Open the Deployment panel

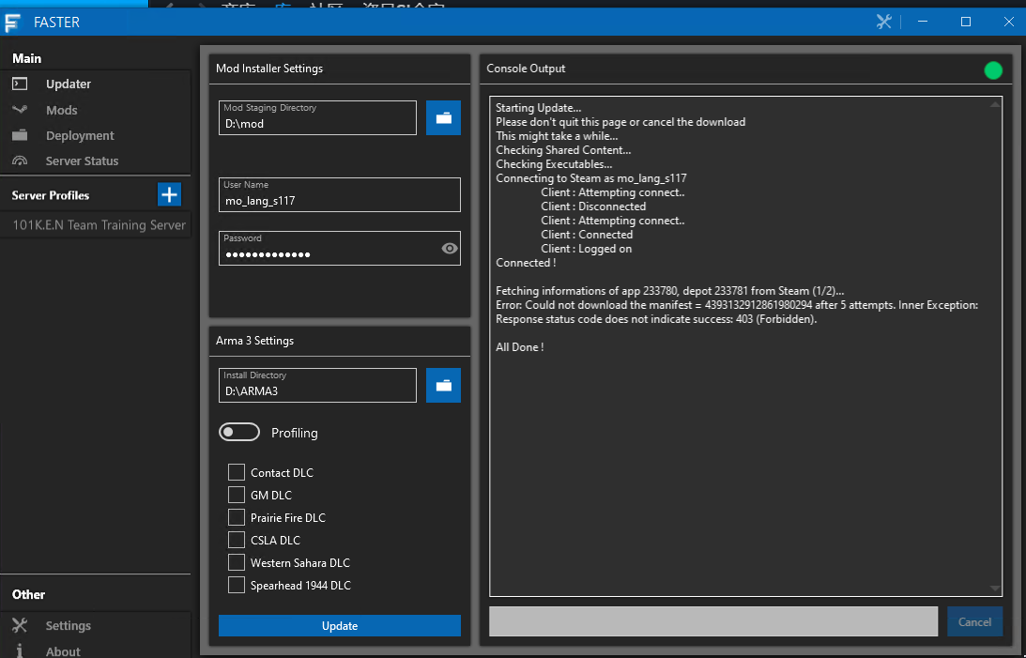pos(80,135)
